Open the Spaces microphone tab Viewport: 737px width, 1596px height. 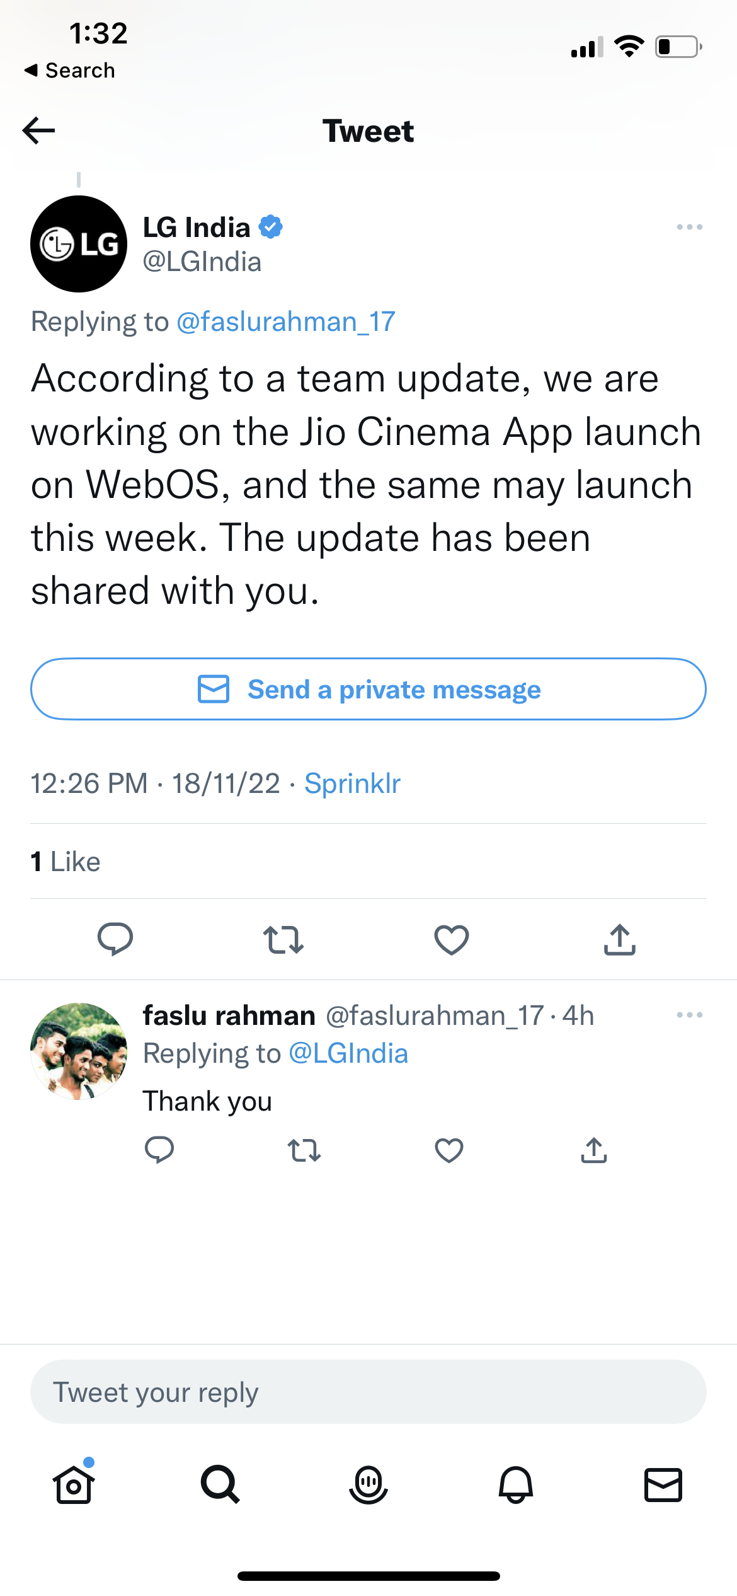click(x=368, y=1484)
